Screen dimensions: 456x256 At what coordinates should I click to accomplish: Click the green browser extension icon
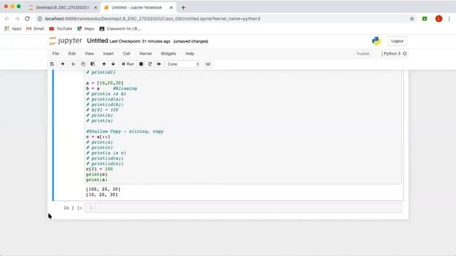(425, 18)
